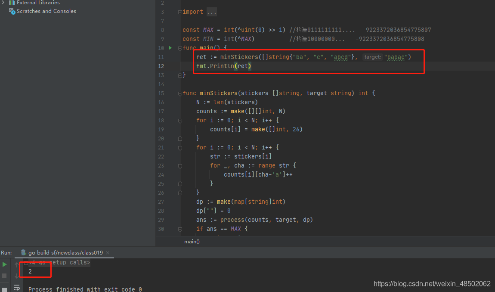The width and height of the screenshot is (495, 292).
Task: Click the Scratches and Consoles icon
Action: 12,11
